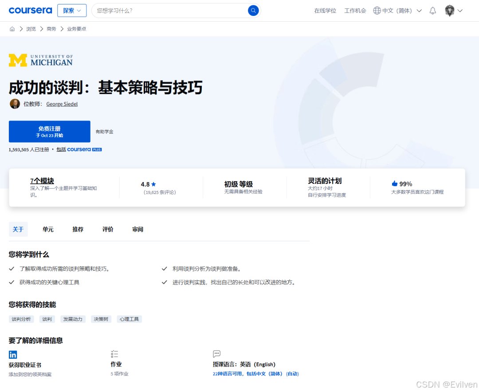This screenshot has width=479, height=392.
Task: Click the 99% thumbs-up icon
Action: [x=395, y=183]
